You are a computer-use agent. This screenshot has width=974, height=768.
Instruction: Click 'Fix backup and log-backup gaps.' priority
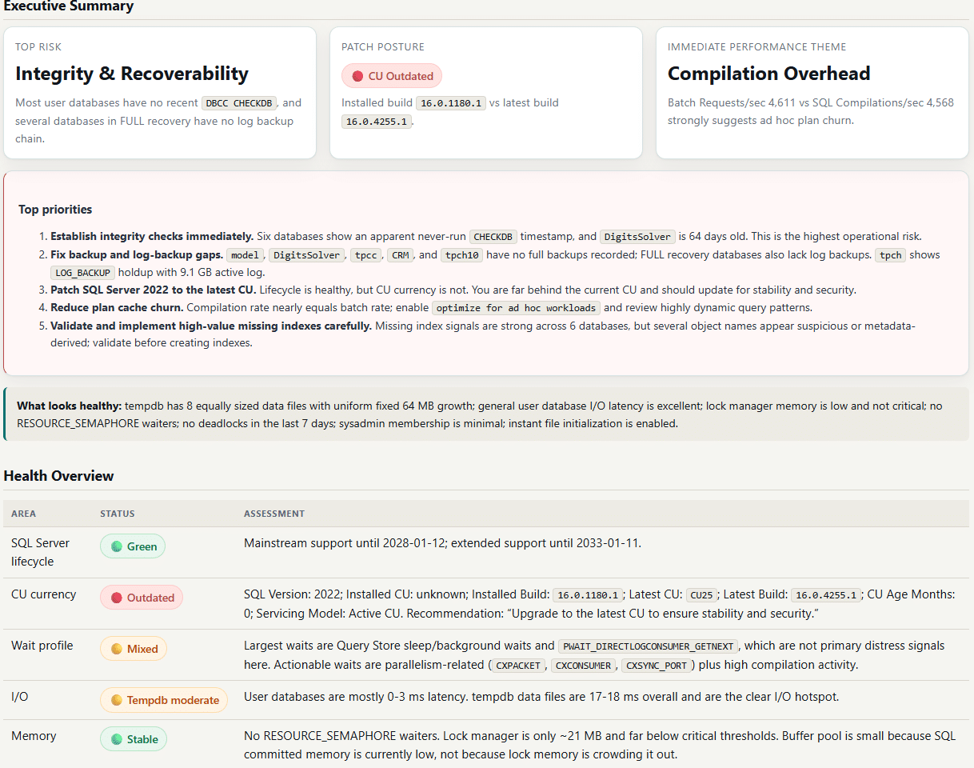point(136,255)
